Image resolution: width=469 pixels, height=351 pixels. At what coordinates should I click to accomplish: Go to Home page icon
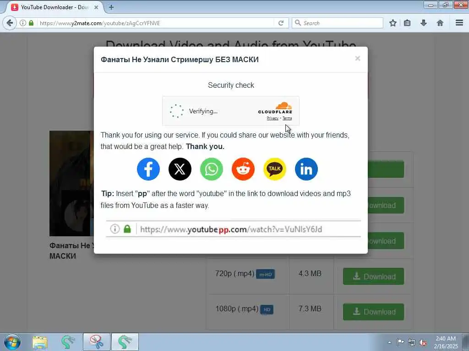click(x=440, y=23)
